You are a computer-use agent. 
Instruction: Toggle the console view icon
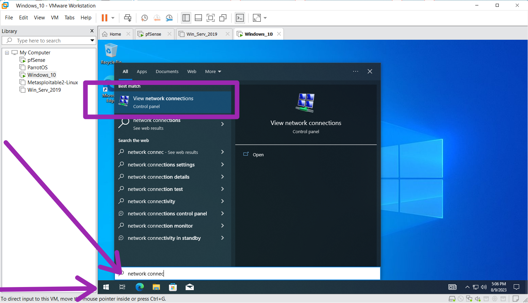tap(240, 18)
